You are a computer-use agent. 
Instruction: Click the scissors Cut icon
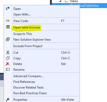coord(8,52)
